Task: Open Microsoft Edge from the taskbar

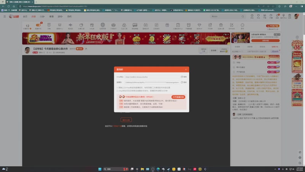Action: pos(158,169)
